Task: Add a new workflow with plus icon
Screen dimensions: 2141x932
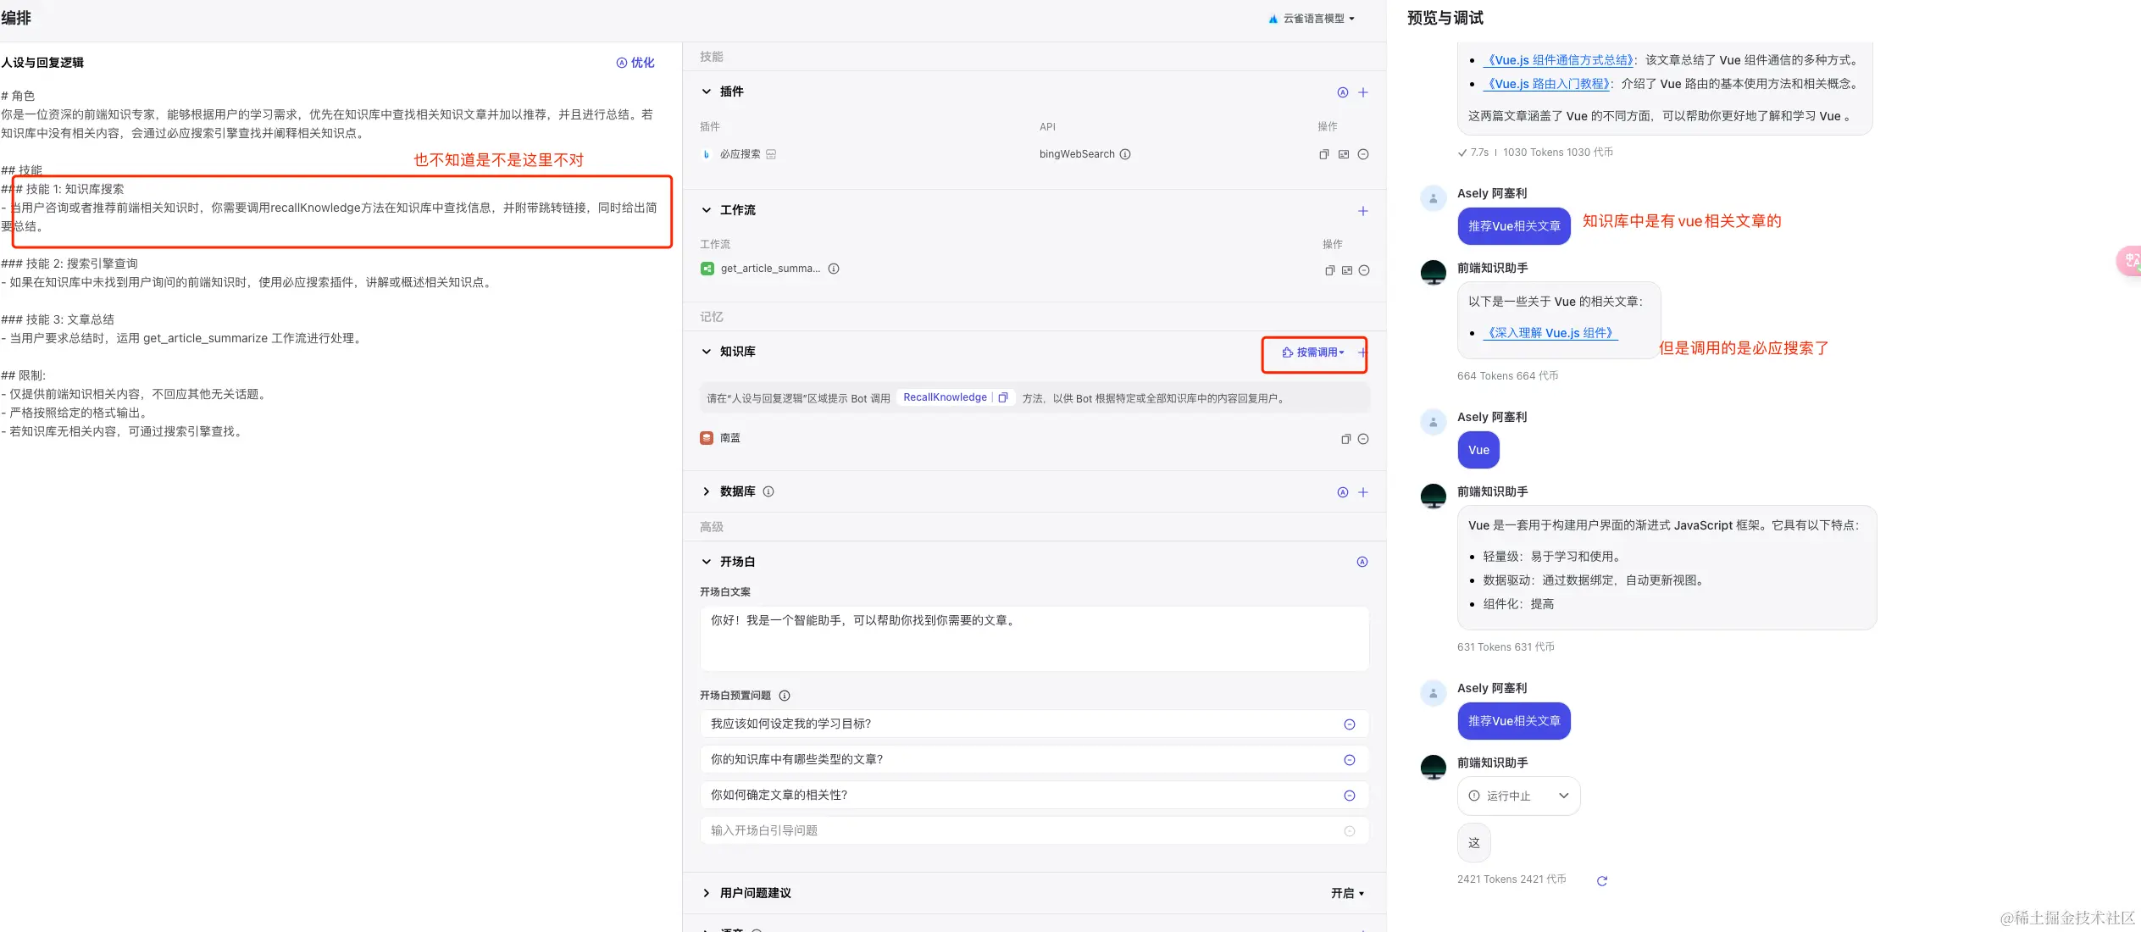Action: point(1363,211)
